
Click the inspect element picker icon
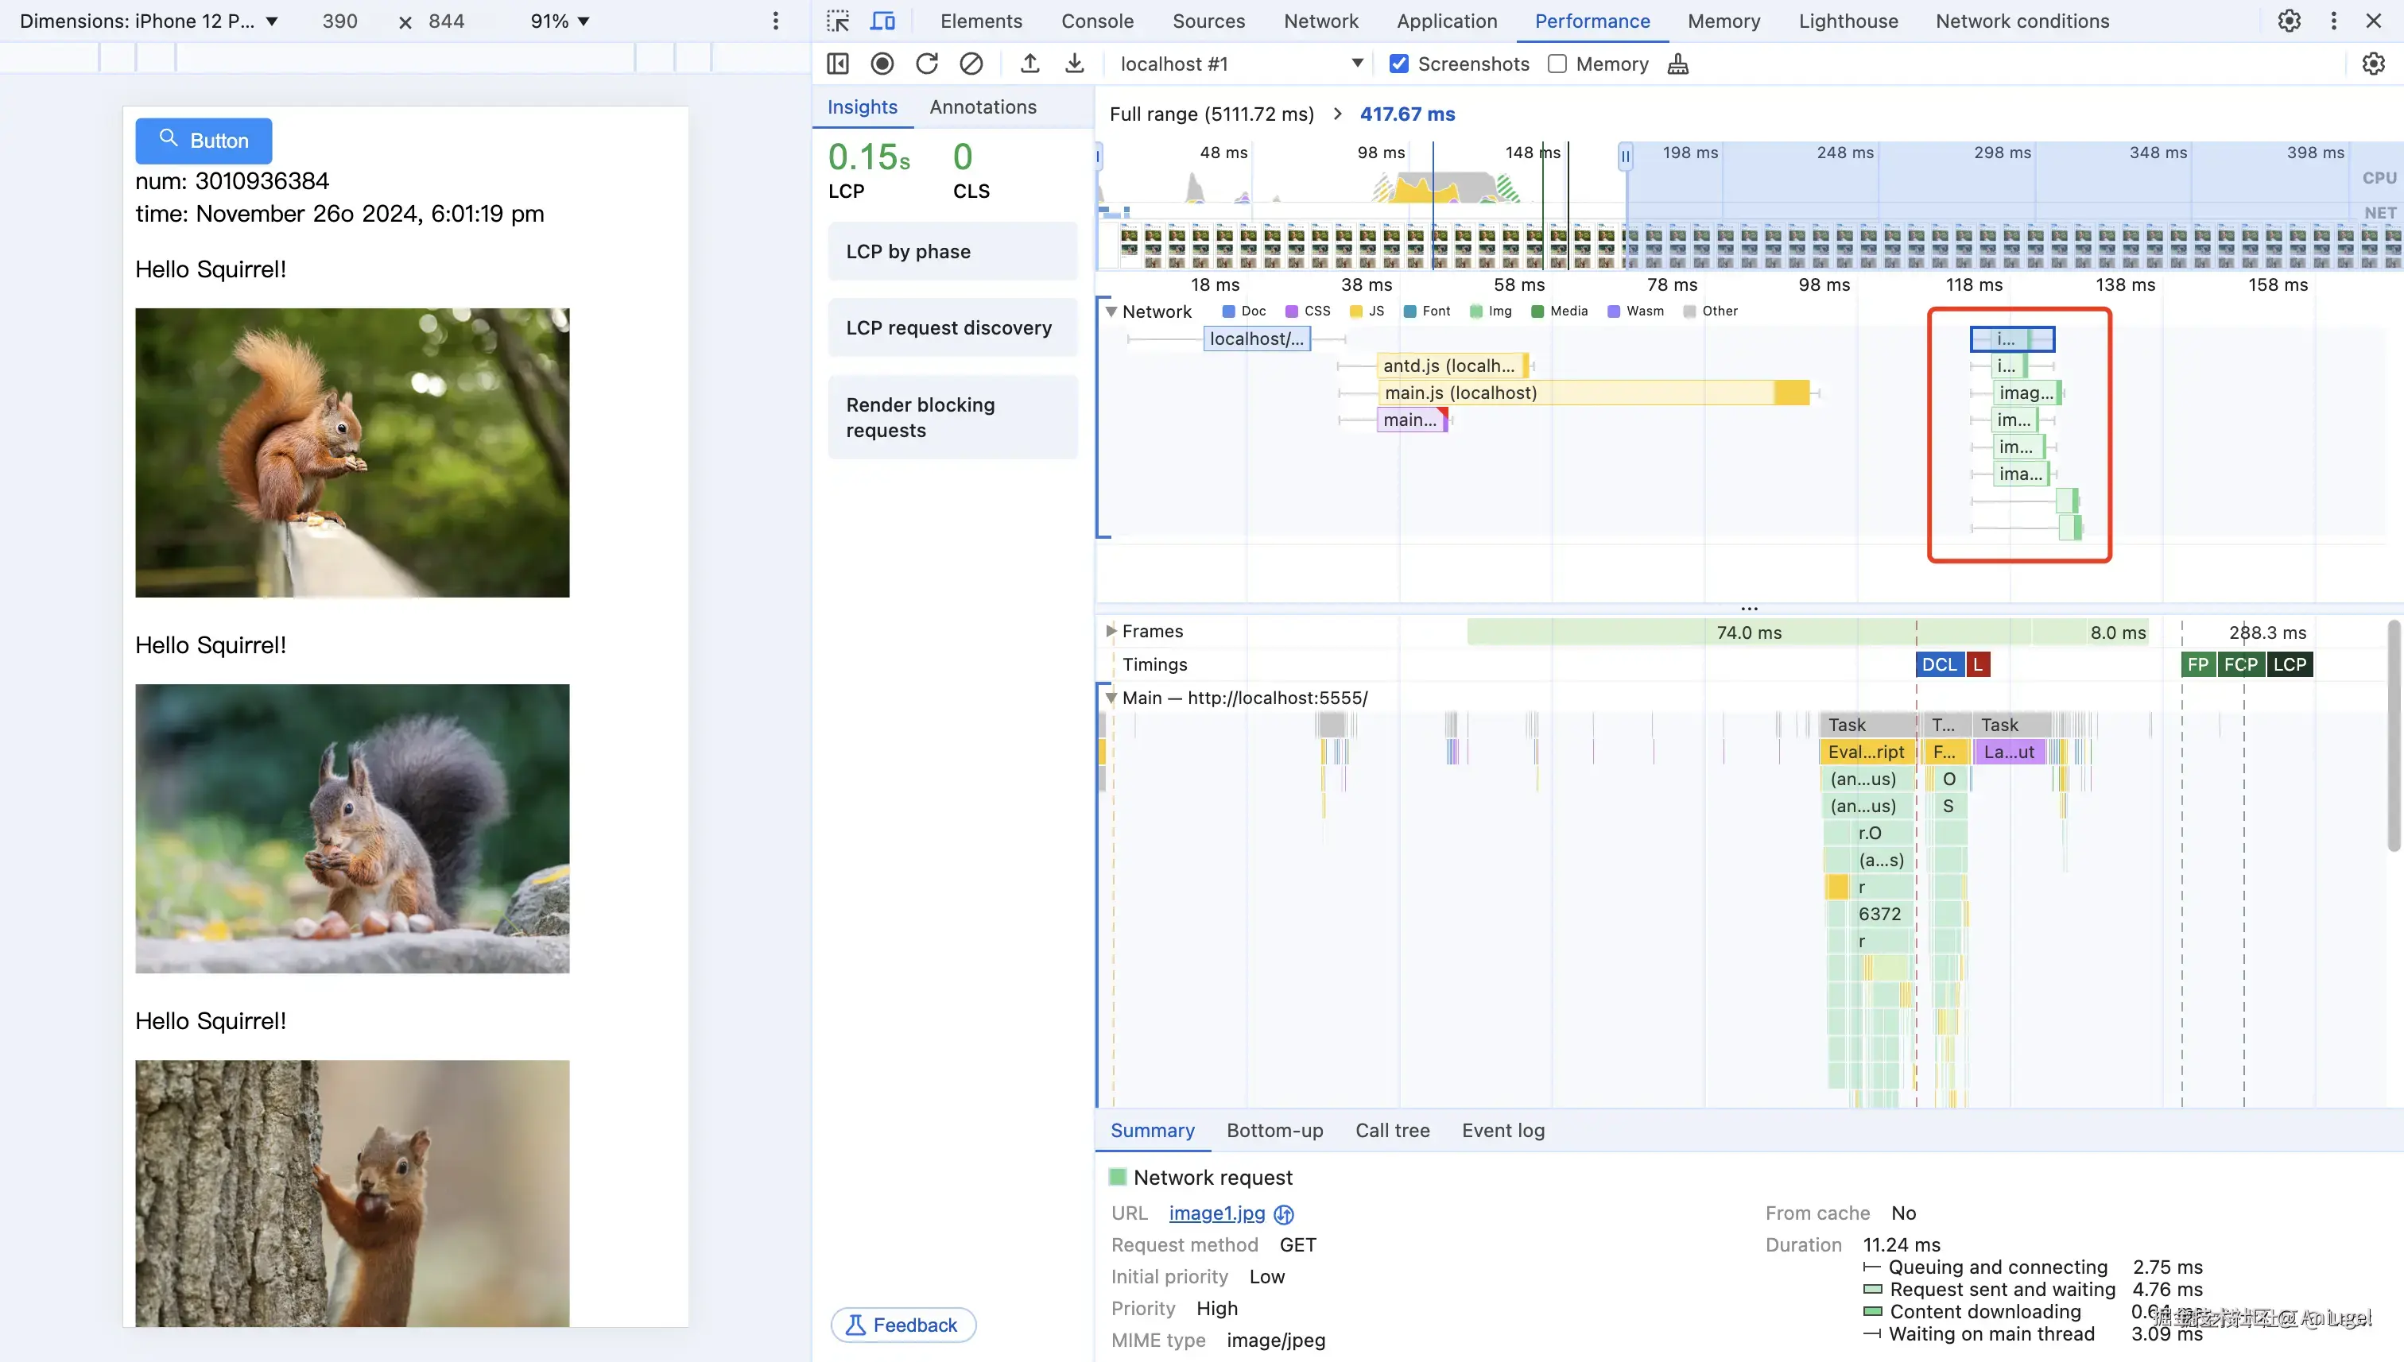[x=838, y=21]
